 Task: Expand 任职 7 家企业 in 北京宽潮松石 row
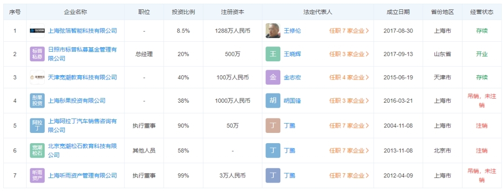[x=349, y=151]
